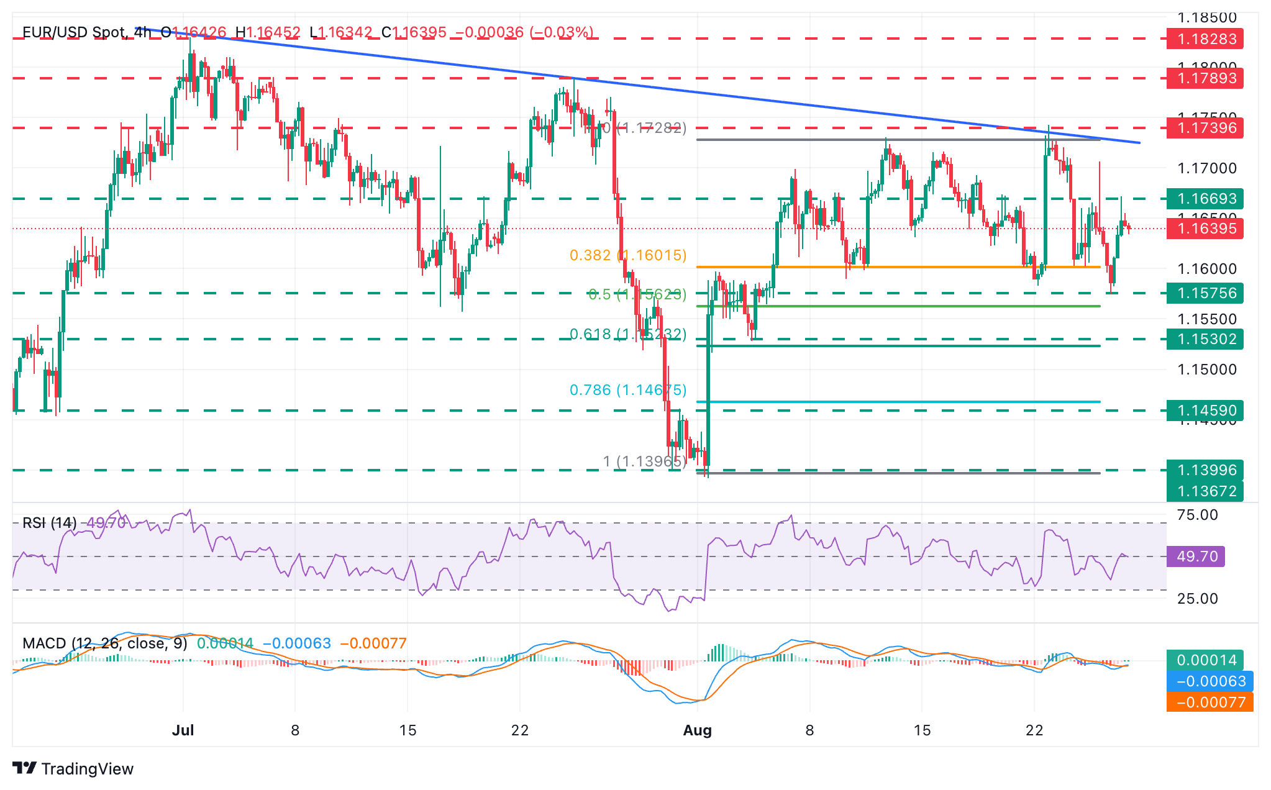Select the MACD (12, 26, close, 9) legend
Image resolution: width=1271 pixels, height=790 pixels.
point(104,643)
